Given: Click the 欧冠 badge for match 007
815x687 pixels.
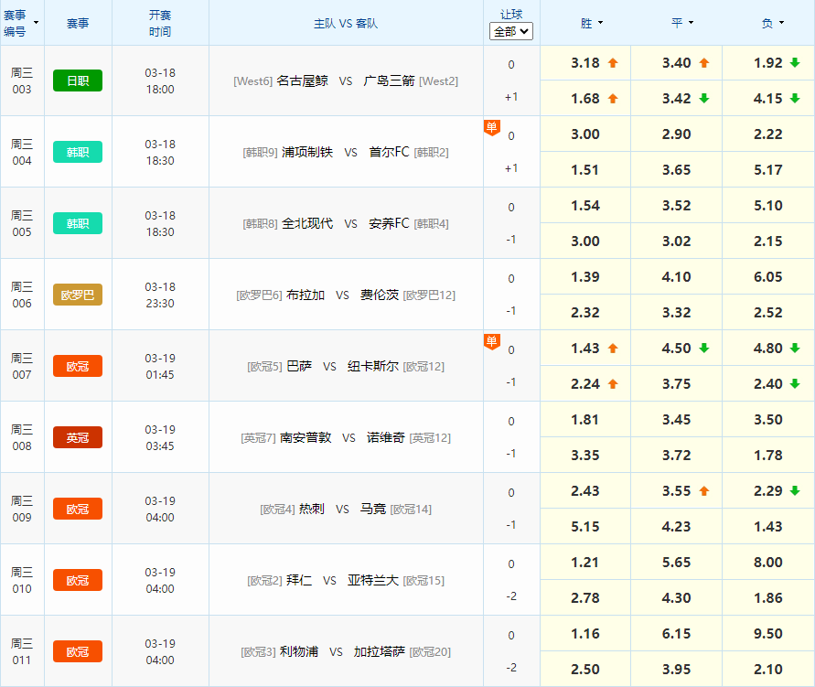Looking at the screenshot, I should 78,366.
